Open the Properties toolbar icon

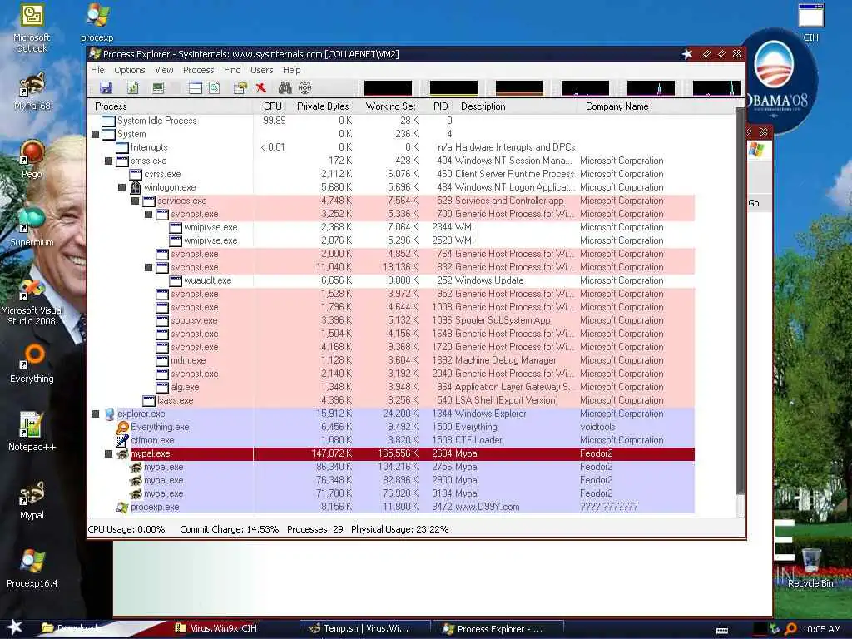[x=240, y=88]
